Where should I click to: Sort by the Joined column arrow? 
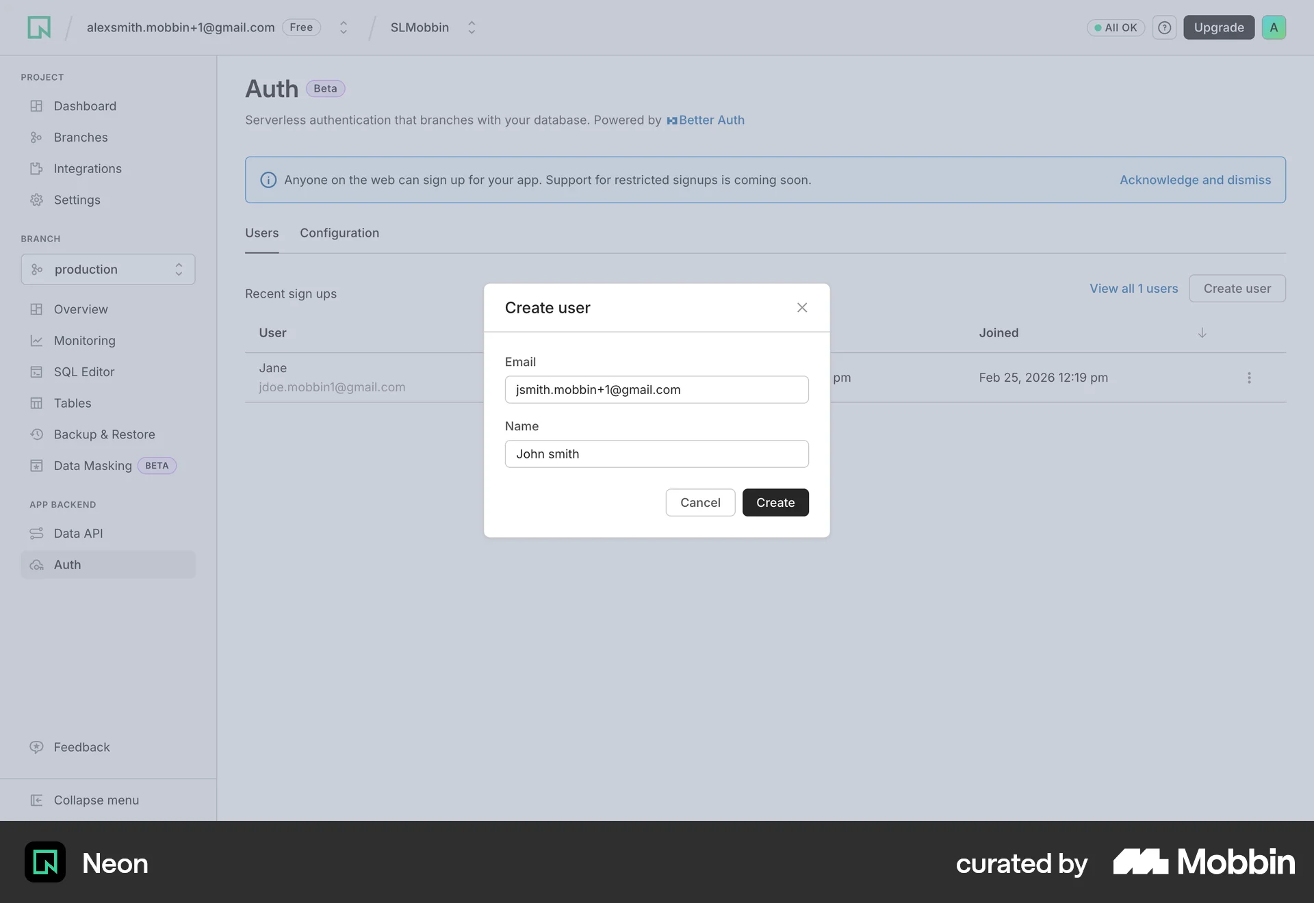point(1202,333)
